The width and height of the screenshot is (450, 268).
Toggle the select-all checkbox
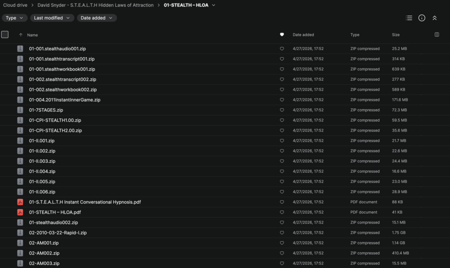[5, 35]
